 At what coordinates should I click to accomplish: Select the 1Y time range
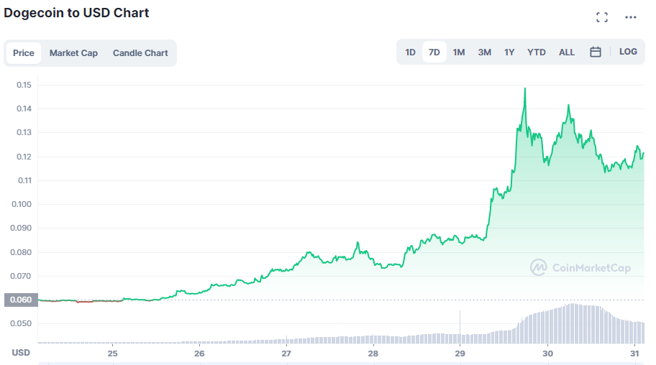(509, 52)
